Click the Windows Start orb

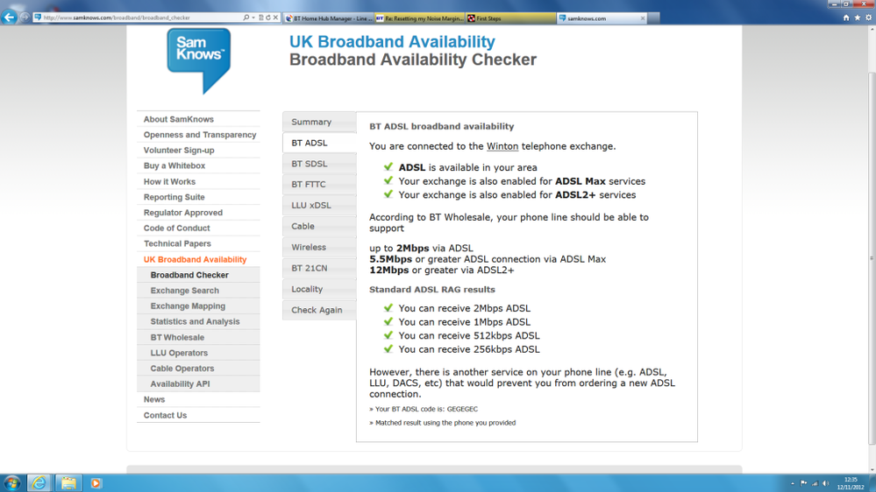tap(11, 483)
